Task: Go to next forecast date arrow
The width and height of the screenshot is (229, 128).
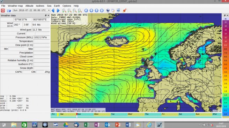Action: click(58, 10)
